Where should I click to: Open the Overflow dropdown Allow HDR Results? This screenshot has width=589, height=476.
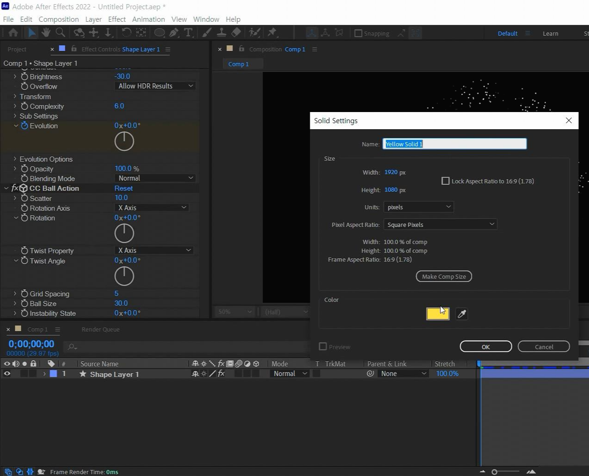pos(155,86)
